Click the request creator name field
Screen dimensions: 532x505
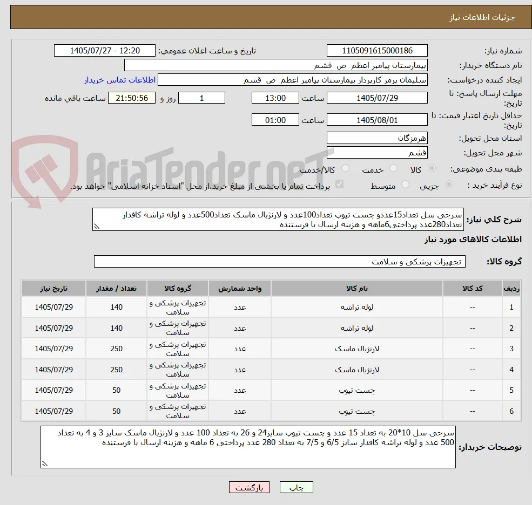292,80
